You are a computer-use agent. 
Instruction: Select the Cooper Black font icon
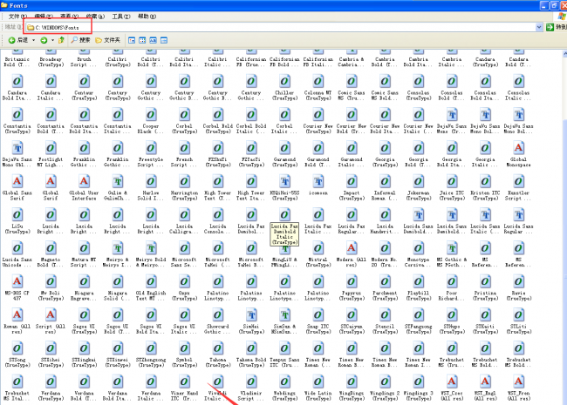click(151, 114)
